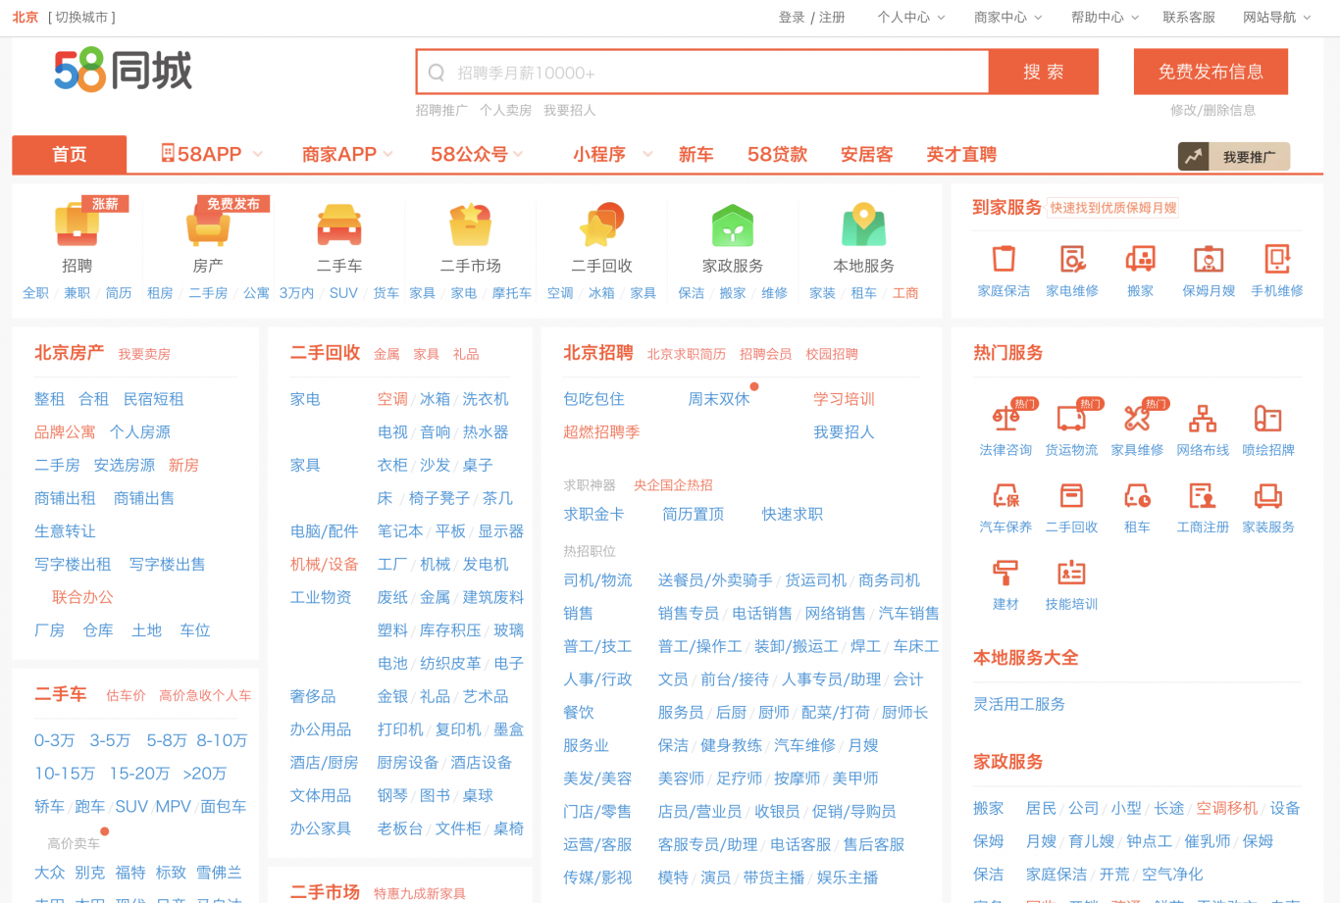This screenshot has height=903, width=1340.
Task: Click 招聘推广 below the search box
Action: 441,110
